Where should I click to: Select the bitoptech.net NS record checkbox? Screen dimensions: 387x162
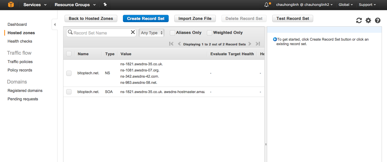click(69, 73)
